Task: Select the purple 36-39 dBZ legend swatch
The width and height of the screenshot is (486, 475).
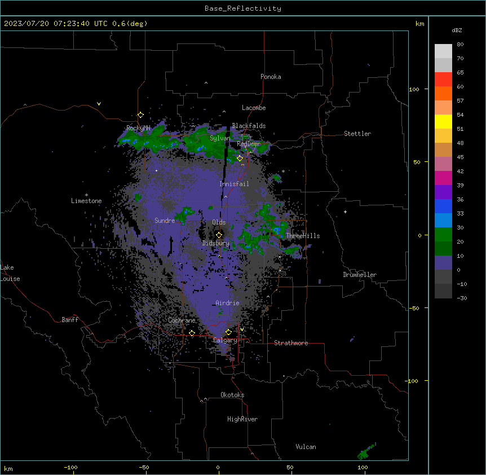Action: (x=443, y=192)
